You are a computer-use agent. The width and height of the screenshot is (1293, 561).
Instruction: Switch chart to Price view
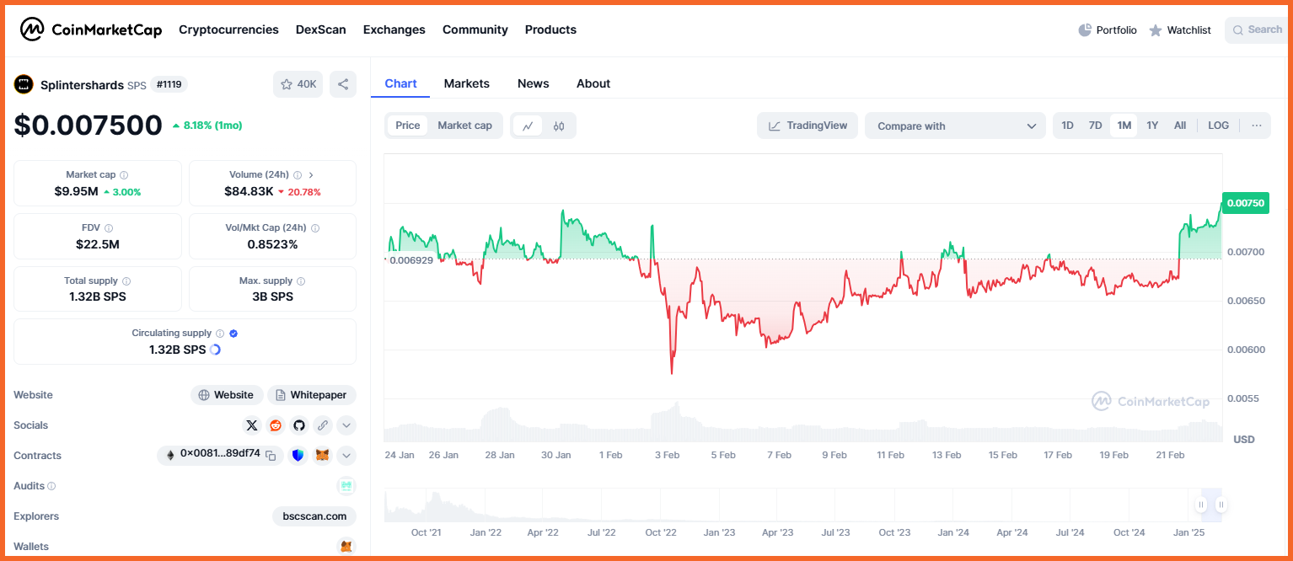click(408, 126)
